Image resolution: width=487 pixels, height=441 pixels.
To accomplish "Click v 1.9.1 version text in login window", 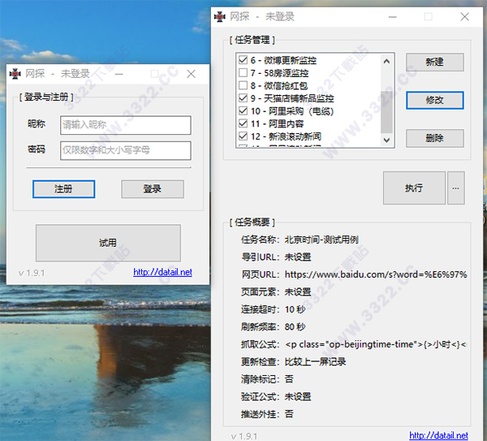I will [32, 273].
